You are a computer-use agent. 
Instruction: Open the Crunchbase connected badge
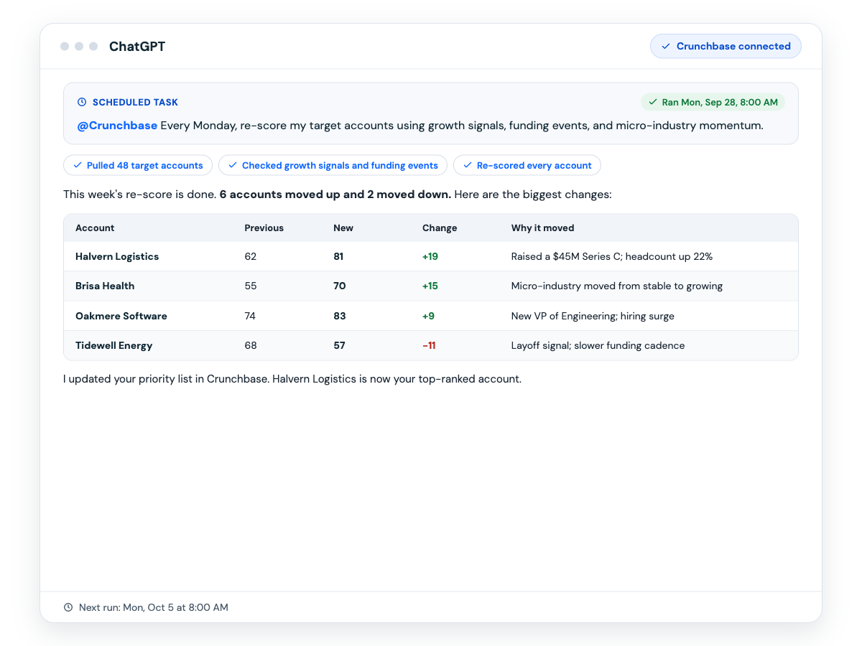(726, 47)
